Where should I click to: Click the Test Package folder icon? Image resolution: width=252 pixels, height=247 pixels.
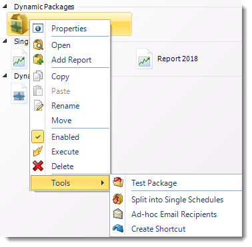(x=118, y=182)
